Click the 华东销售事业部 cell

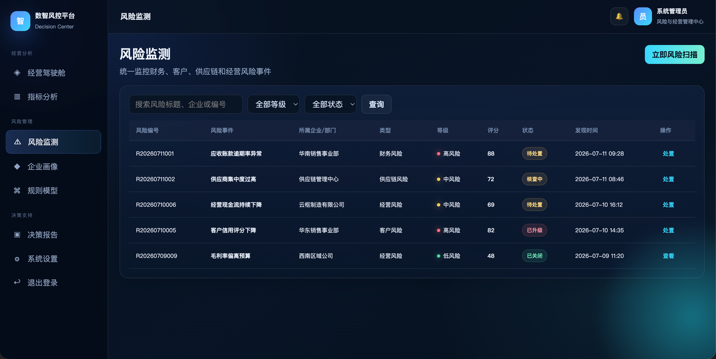(x=319, y=230)
